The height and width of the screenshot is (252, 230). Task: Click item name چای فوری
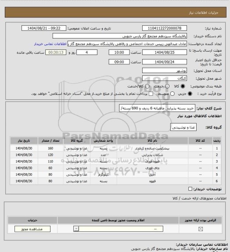152,168
